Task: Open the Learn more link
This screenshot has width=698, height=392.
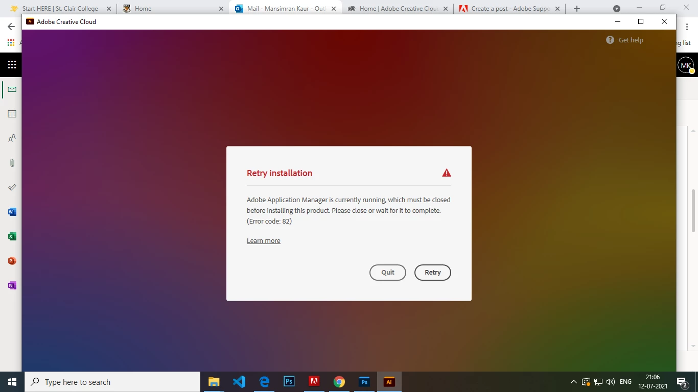Action: (264, 241)
